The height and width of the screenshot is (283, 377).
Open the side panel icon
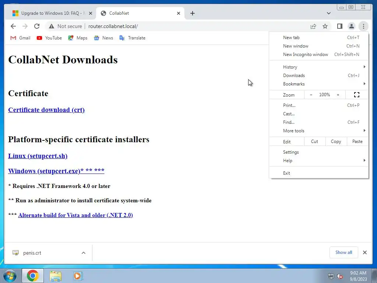tap(340, 26)
